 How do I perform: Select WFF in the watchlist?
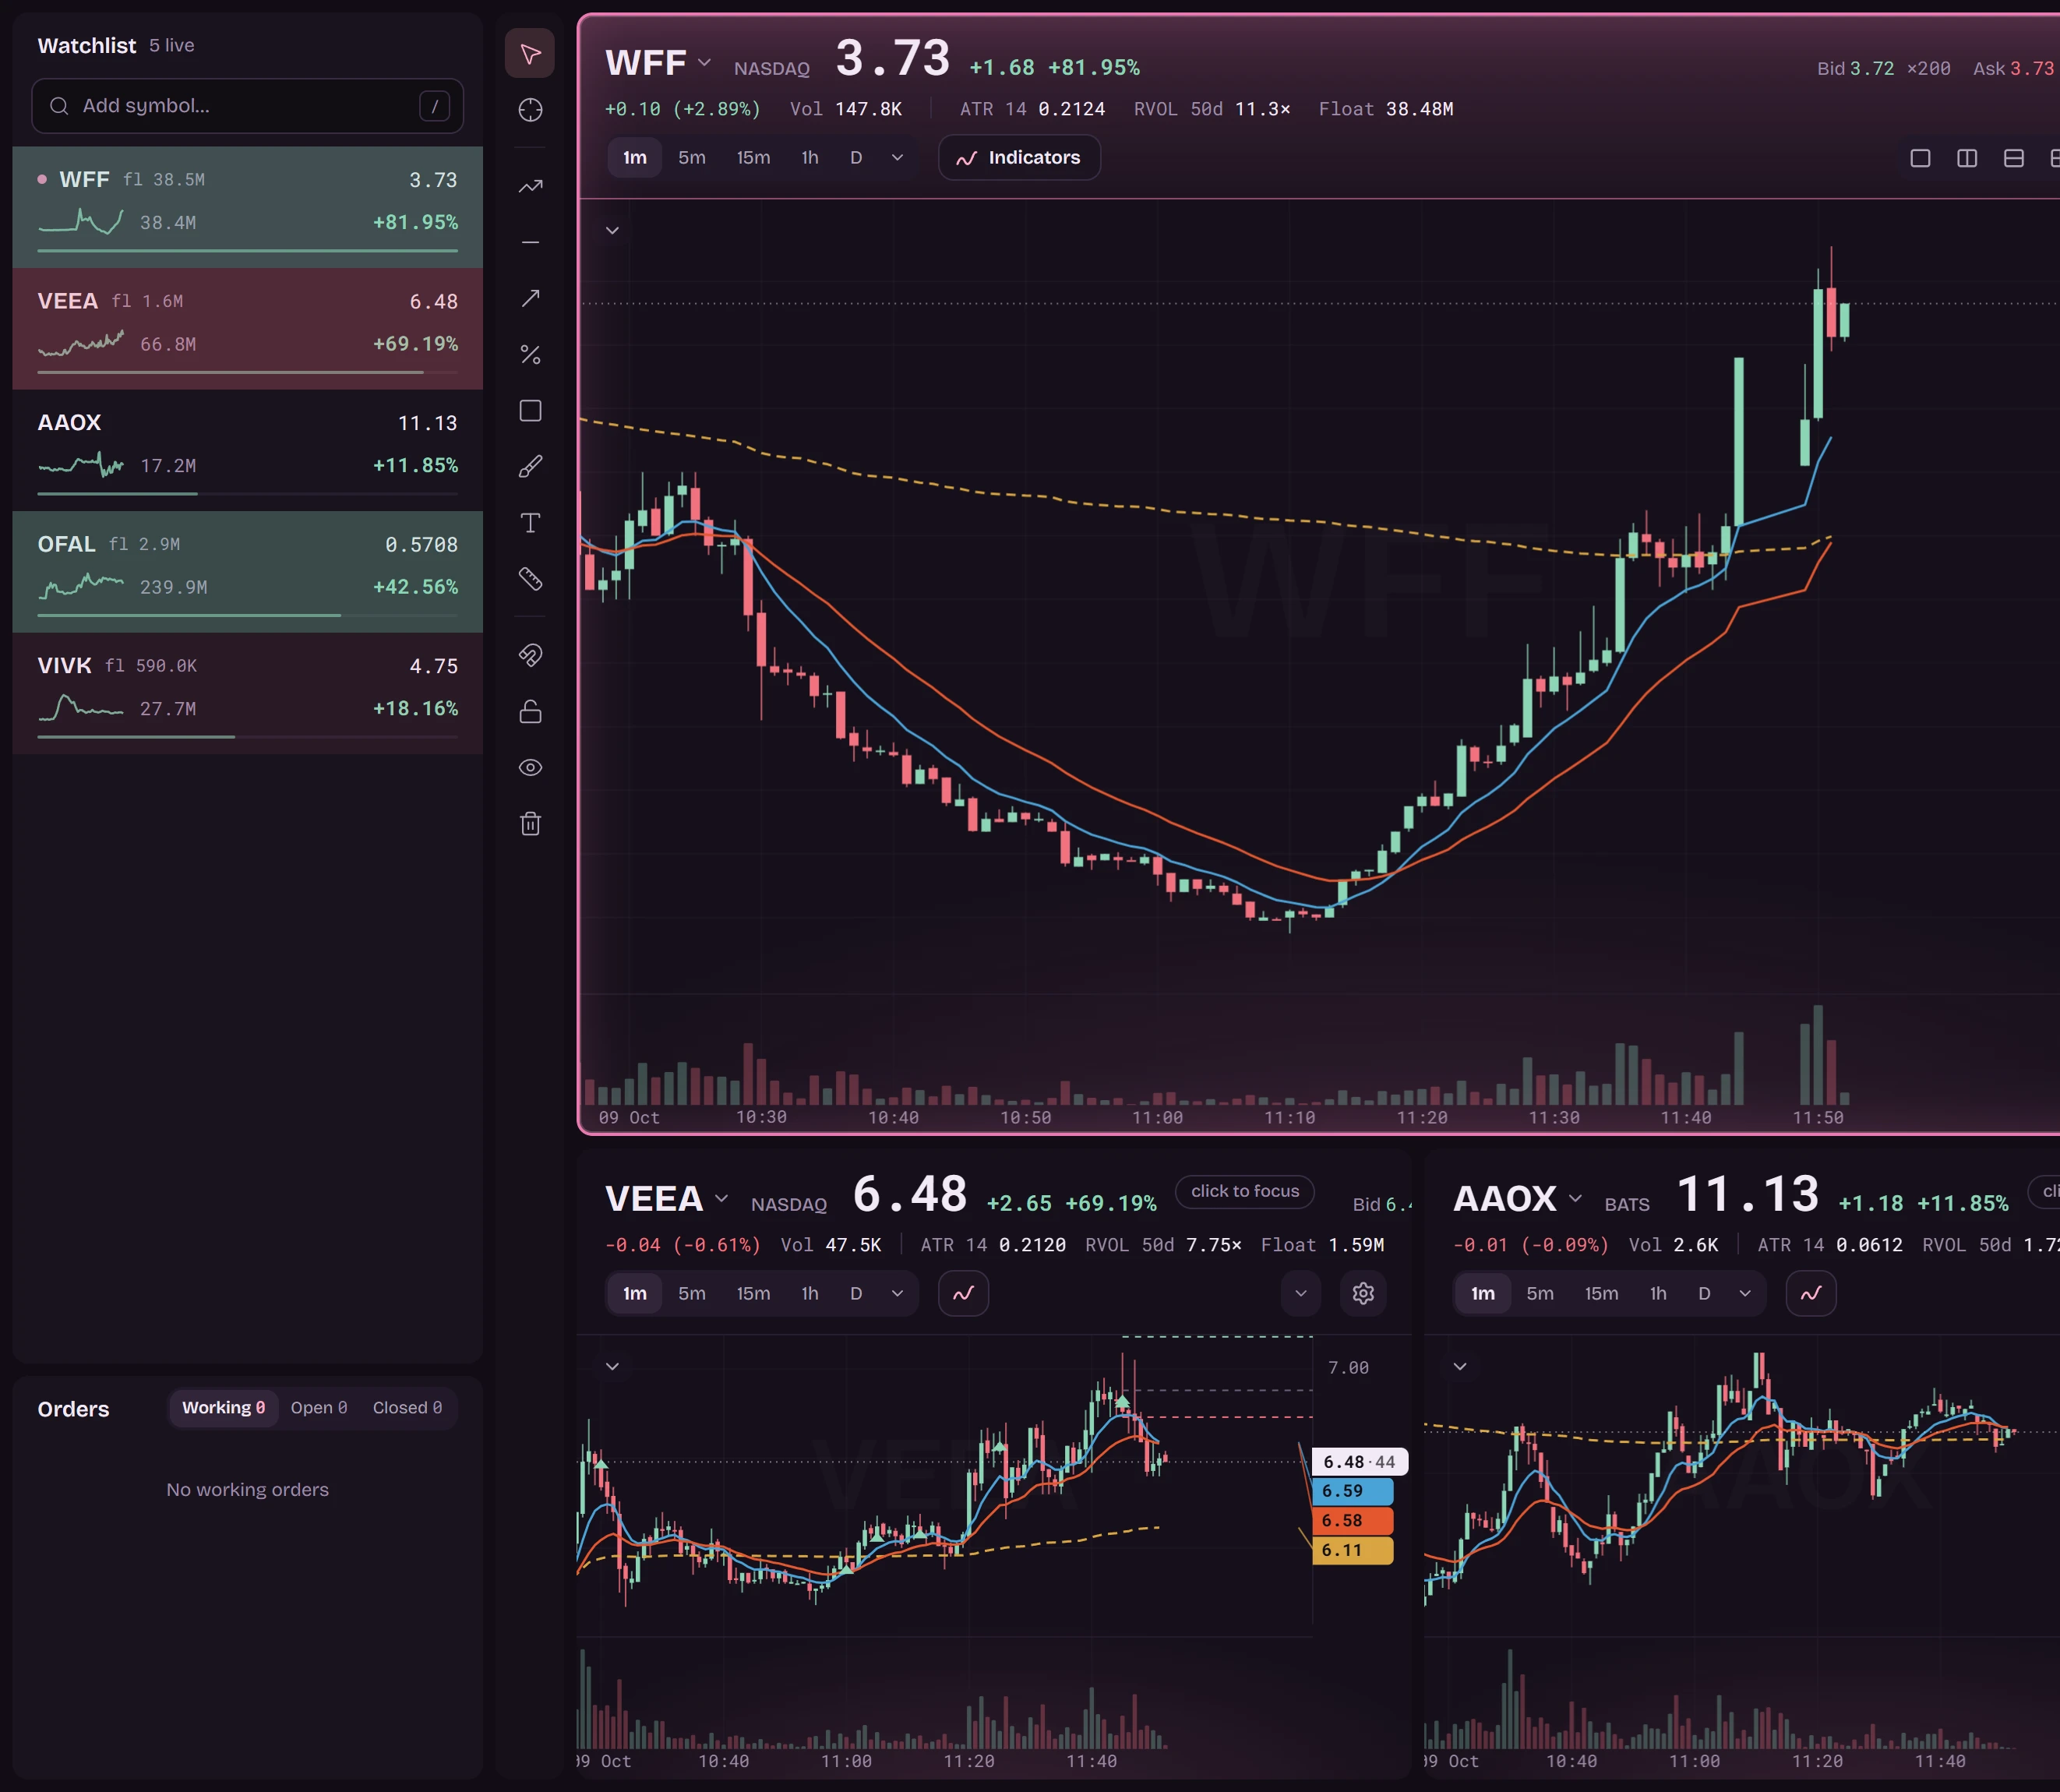[247, 207]
